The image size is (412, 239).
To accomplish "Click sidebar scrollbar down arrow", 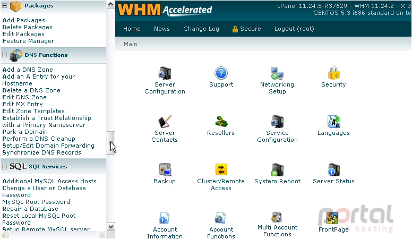I will (110, 226).
